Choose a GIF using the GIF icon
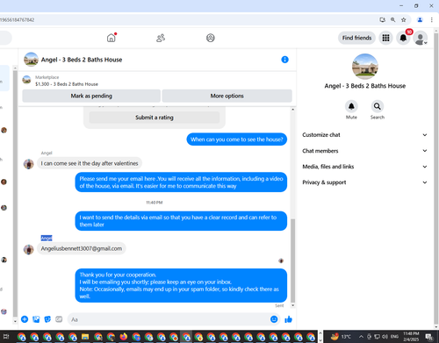The image size is (439, 343). (59, 319)
